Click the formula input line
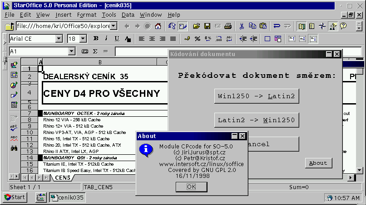The image size is (366, 205). coord(142,52)
